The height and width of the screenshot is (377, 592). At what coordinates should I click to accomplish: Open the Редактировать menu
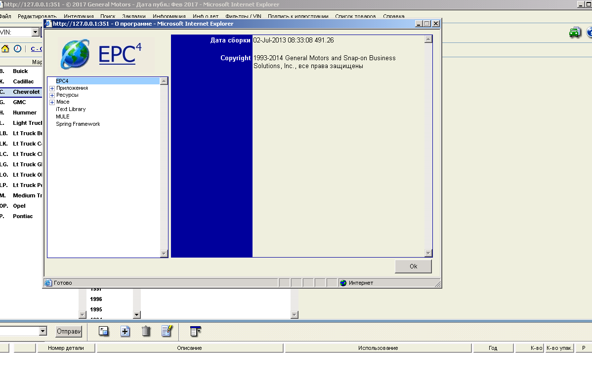(37, 16)
